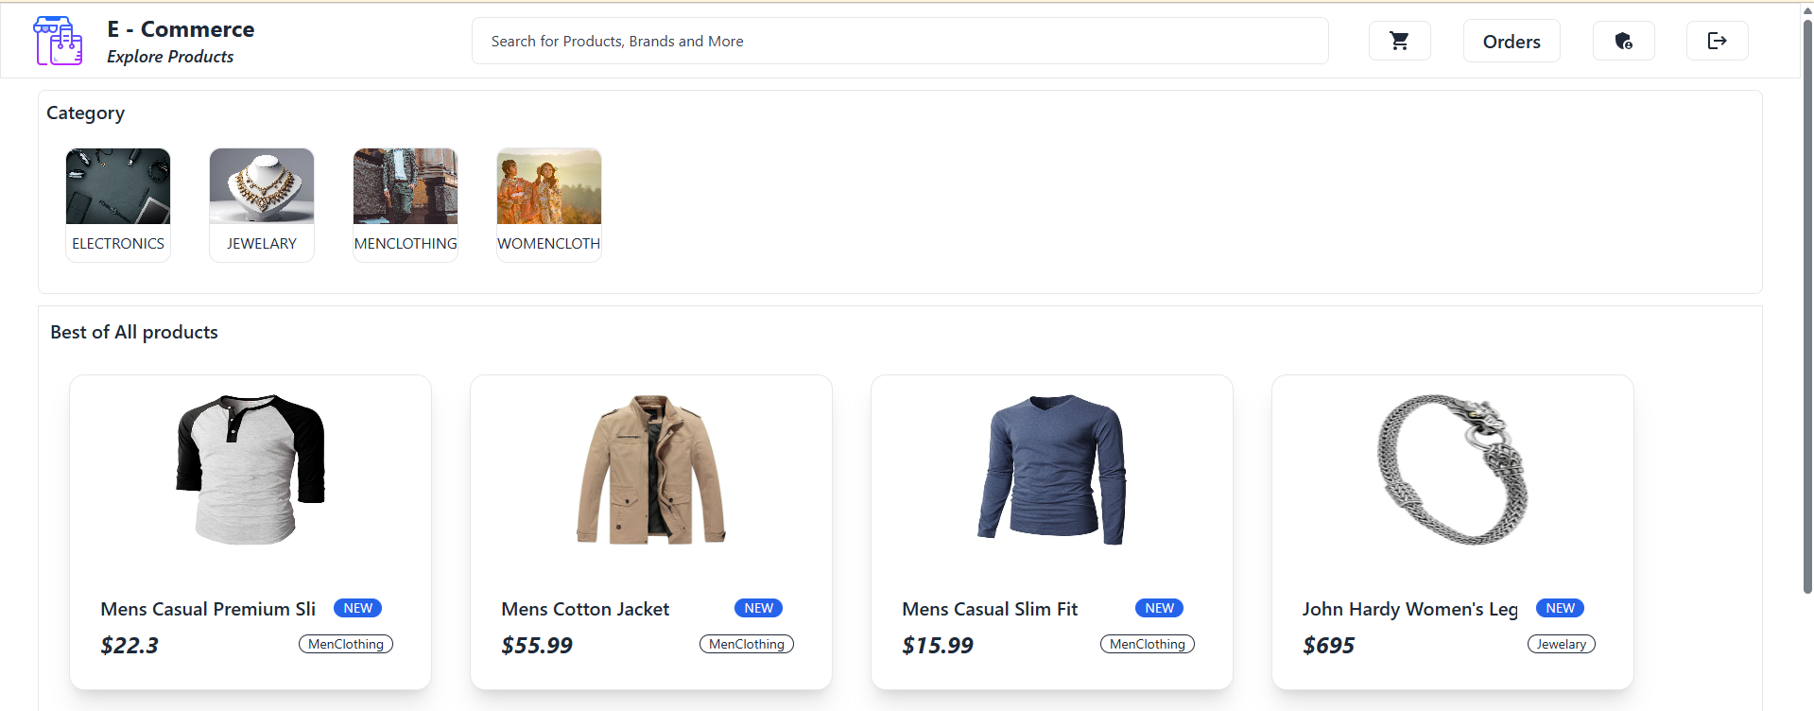
Task: Select the Electronics category
Action: point(118,204)
